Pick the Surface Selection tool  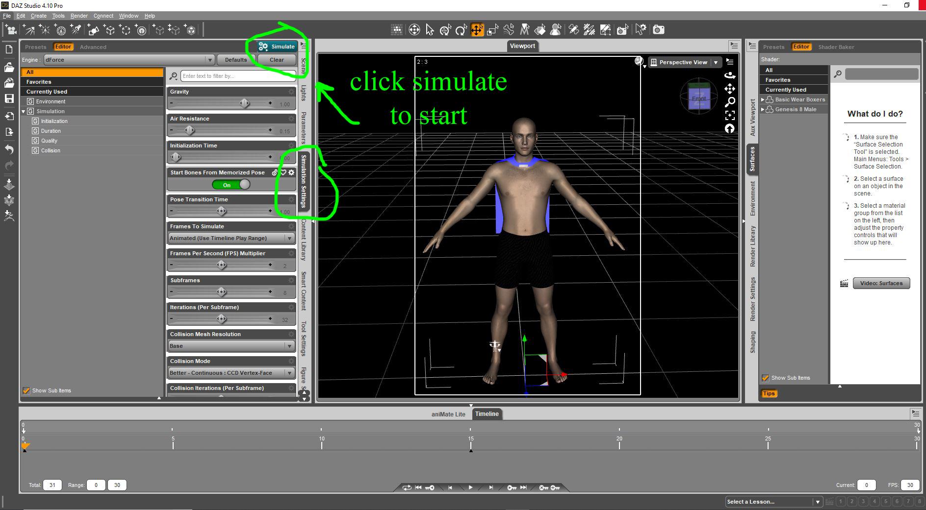(x=540, y=30)
